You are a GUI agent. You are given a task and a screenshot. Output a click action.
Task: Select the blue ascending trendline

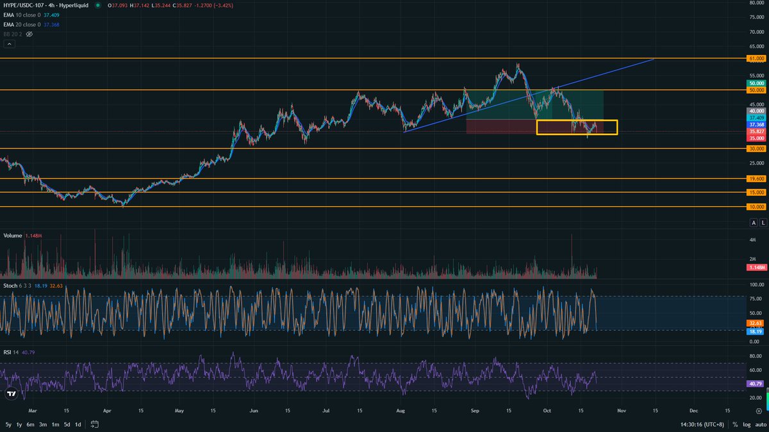[529, 95]
